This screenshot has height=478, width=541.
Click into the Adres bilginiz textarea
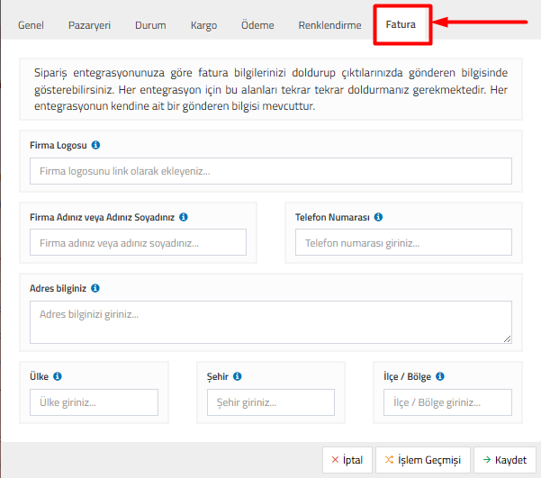tap(271, 321)
